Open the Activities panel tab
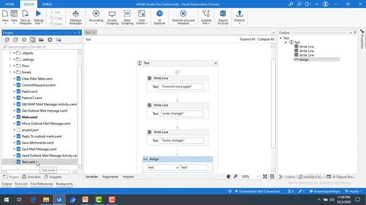 31,177
